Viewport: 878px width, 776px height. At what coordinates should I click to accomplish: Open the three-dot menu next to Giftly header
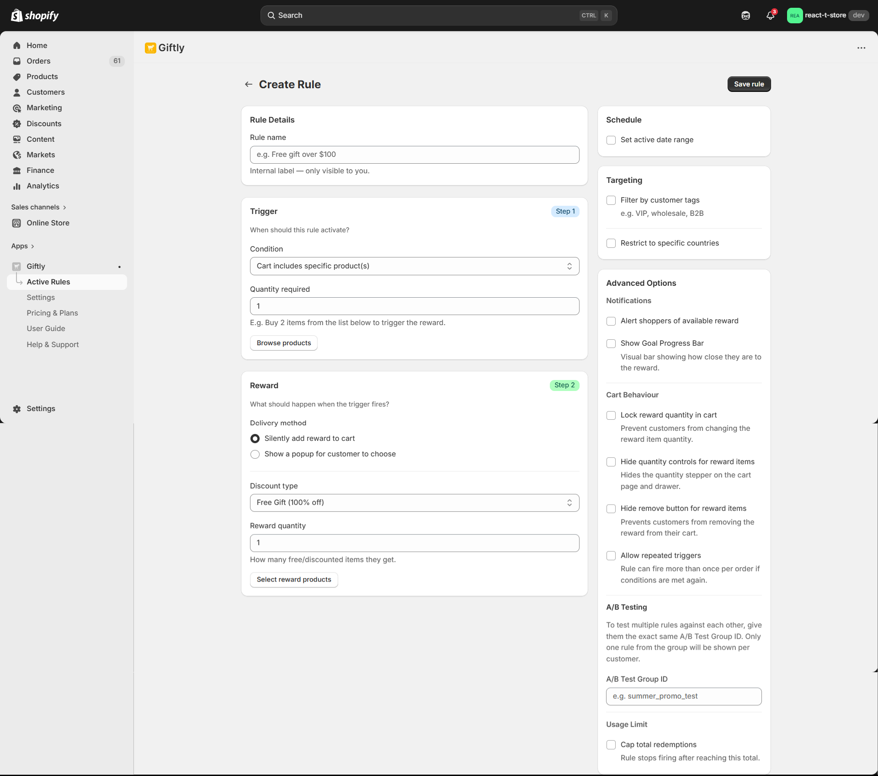[x=861, y=48]
